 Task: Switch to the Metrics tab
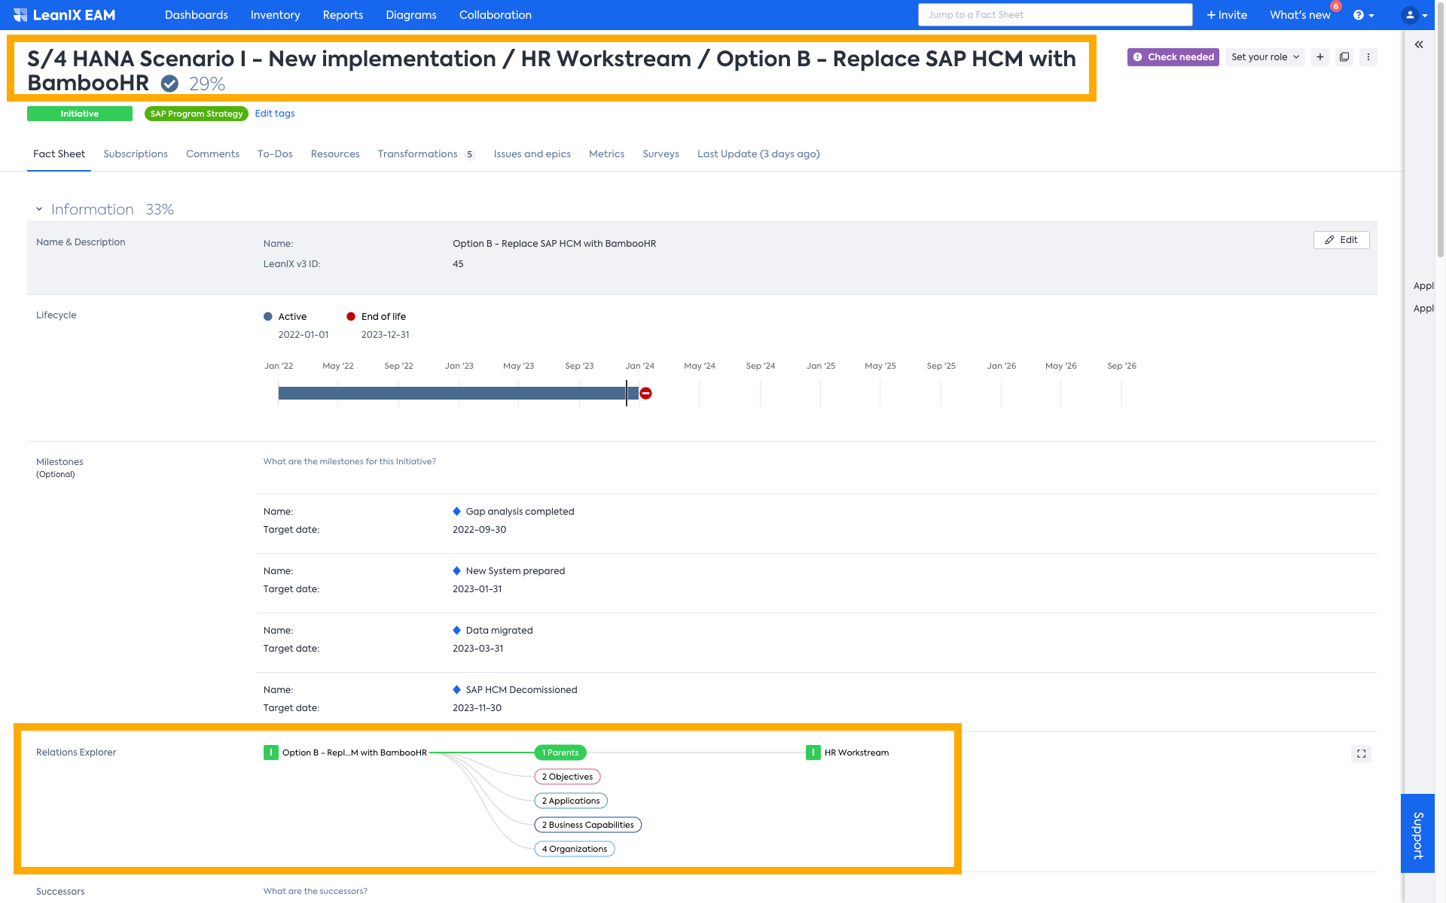[606, 154]
